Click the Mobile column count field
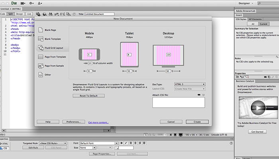Viewport: 279px width, 159px height. (89, 55)
